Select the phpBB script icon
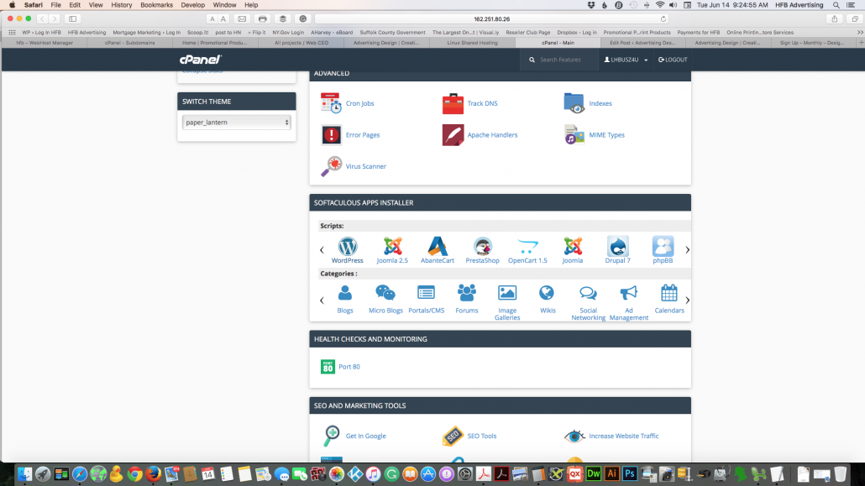Screen dimensions: 865x486 [663, 247]
